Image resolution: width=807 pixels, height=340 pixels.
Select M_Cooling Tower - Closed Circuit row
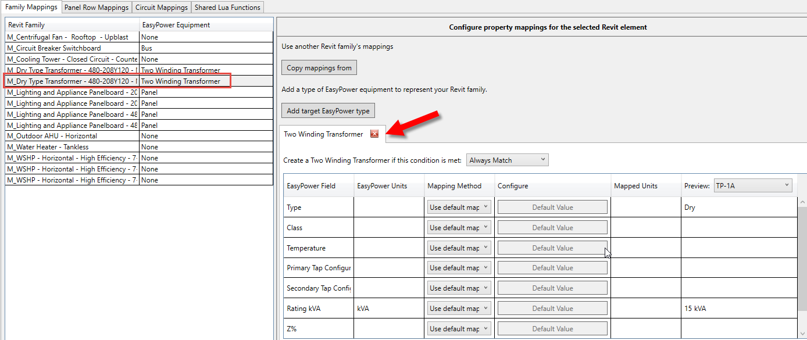(x=72, y=59)
